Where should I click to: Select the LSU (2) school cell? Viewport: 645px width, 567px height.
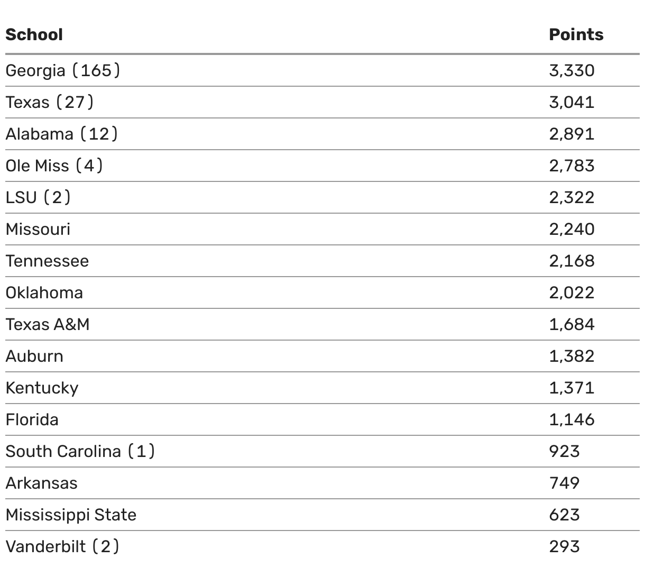38,197
